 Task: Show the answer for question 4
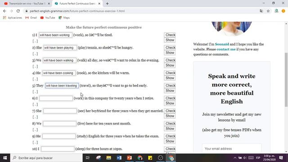(170, 78)
